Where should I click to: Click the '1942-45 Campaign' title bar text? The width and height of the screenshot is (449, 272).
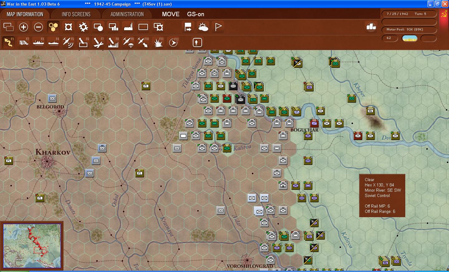click(x=112, y=4)
